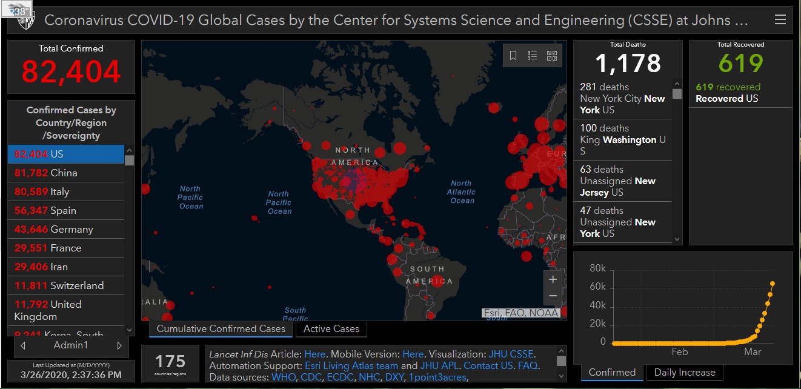Open the FAQ link
801x389 pixels.
tap(527, 365)
